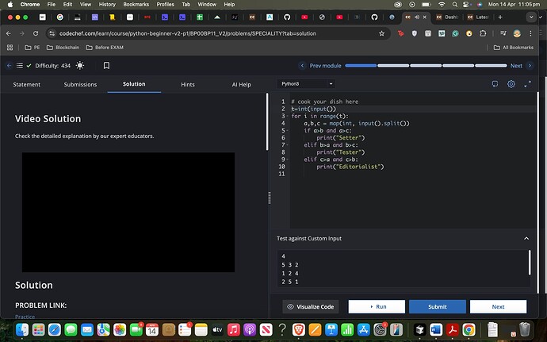Click the eye icon in Visualize Code
Viewport: 547px width, 342px height.
290,307
